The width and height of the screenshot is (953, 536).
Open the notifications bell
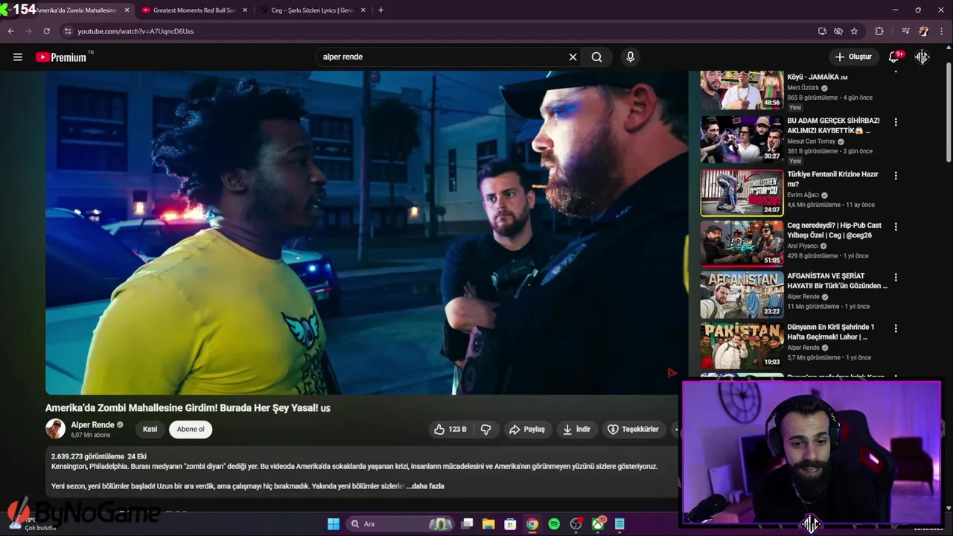894,57
